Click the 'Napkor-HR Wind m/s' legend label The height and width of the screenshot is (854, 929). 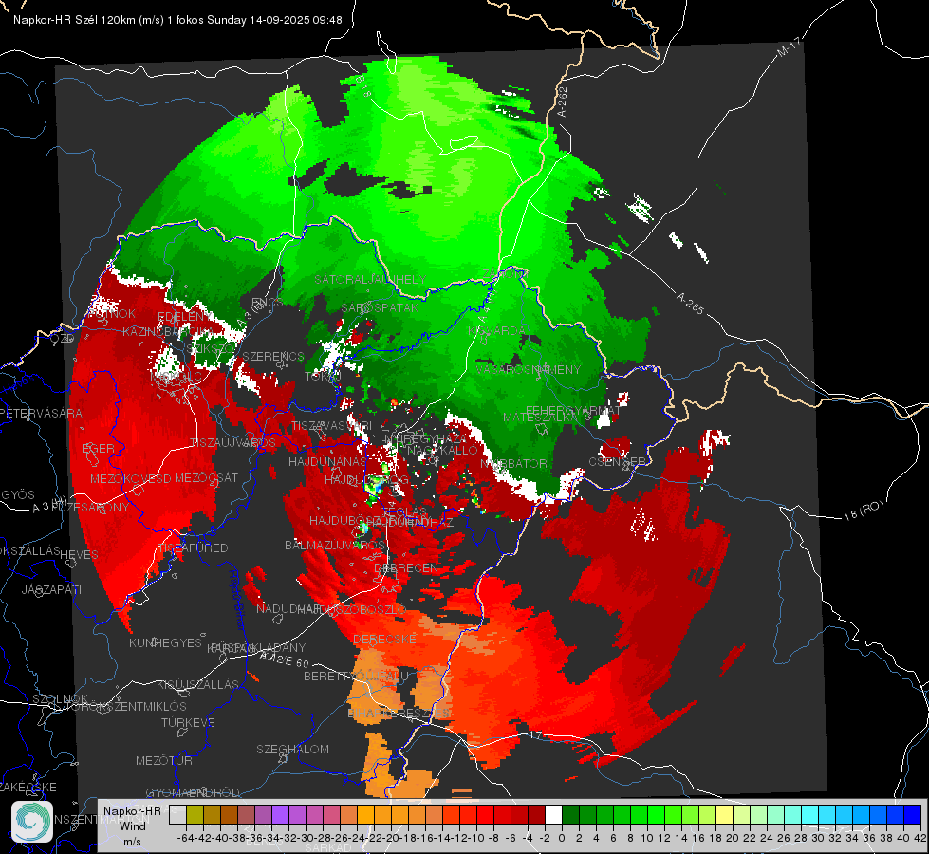(x=132, y=826)
